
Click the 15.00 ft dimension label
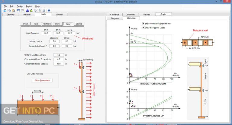pyautogui.click(x=205, y=102)
